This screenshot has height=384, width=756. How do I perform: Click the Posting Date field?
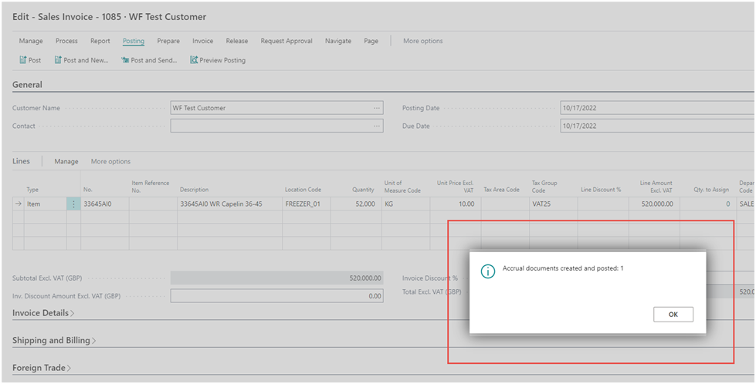(656, 108)
